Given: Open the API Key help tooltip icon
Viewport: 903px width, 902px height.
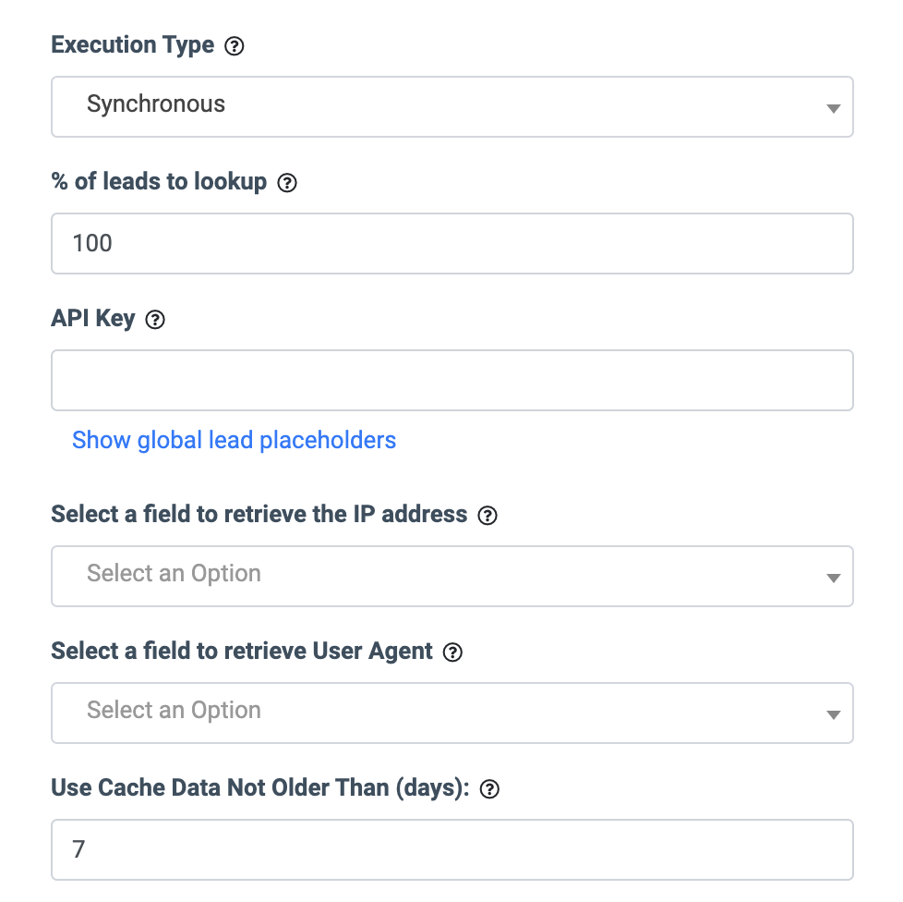Looking at the screenshot, I should pyautogui.click(x=156, y=320).
